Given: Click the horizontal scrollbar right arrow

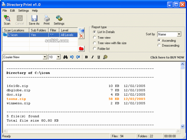Looking at the screenshot, I should tap(178, 131).
